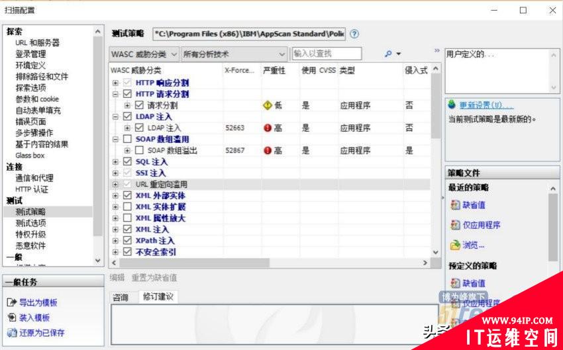Toggle the 请求分割 child checkbox
The image size is (563, 350).
pos(139,105)
